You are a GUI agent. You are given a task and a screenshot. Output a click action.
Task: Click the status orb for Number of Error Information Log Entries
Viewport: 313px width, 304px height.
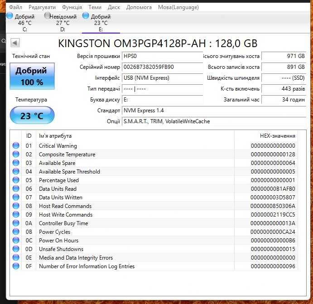coord(16,266)
